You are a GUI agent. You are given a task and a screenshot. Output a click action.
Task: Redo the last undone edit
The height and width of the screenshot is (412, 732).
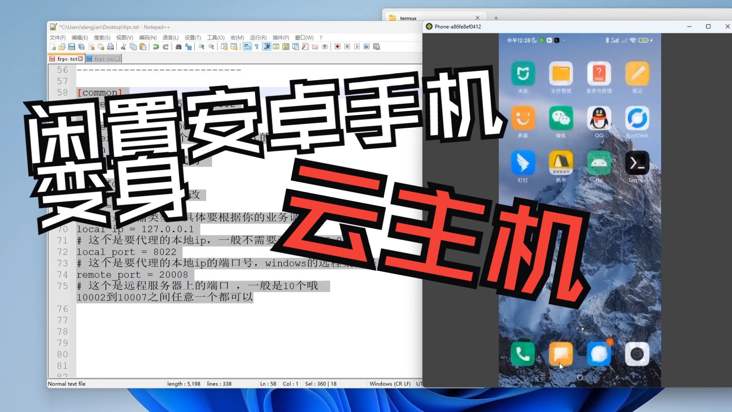coord(166,47)
